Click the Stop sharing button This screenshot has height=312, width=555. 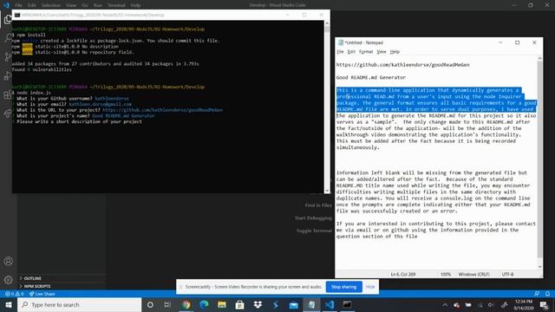tap(343, 287)
